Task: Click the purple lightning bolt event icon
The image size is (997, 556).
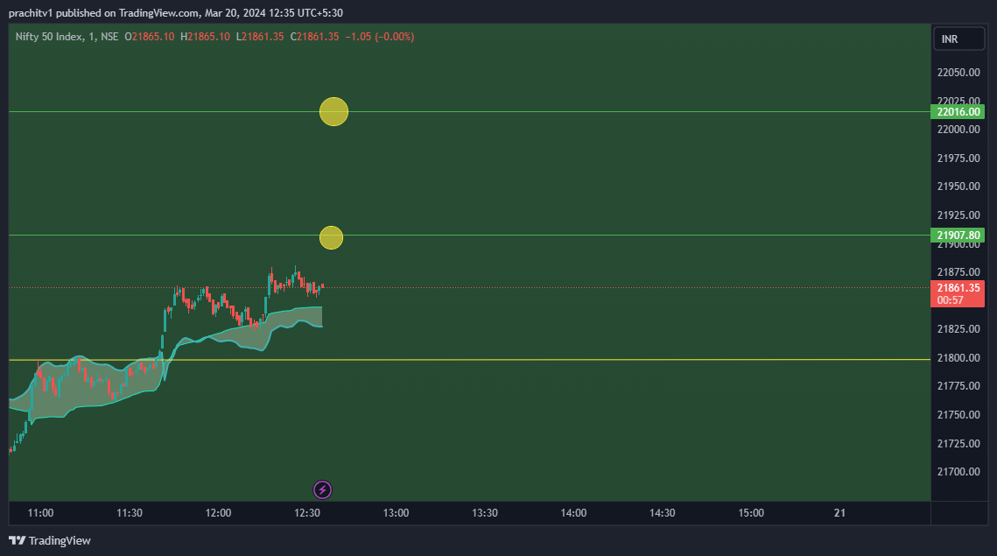Action: tap(322, 489)
